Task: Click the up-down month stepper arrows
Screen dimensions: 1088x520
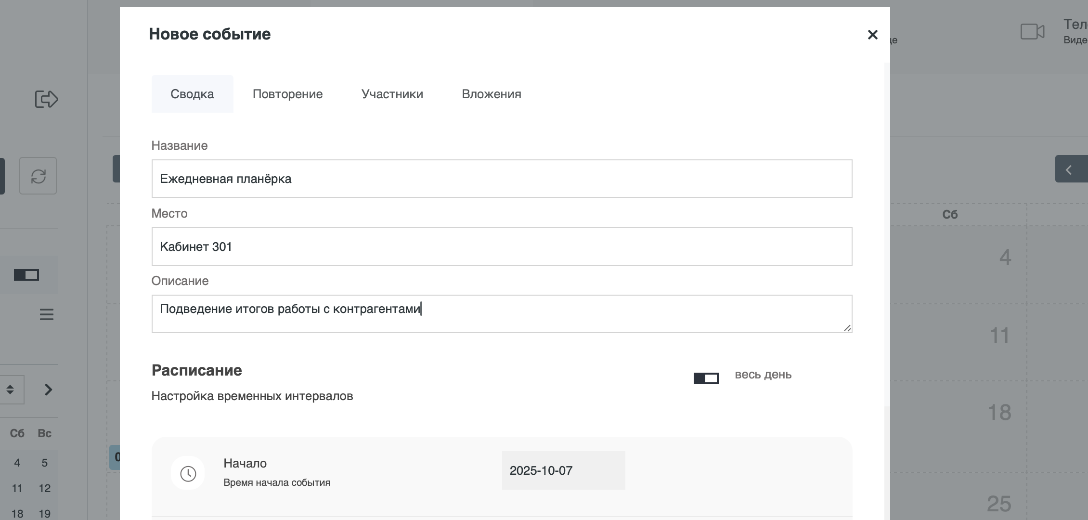Action: click(x=10, y=390)
